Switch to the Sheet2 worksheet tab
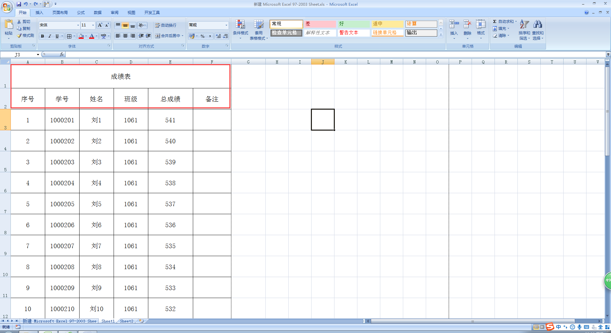This screenshot has height=333, width=611. pyautogui.click(x=126, y=321)
